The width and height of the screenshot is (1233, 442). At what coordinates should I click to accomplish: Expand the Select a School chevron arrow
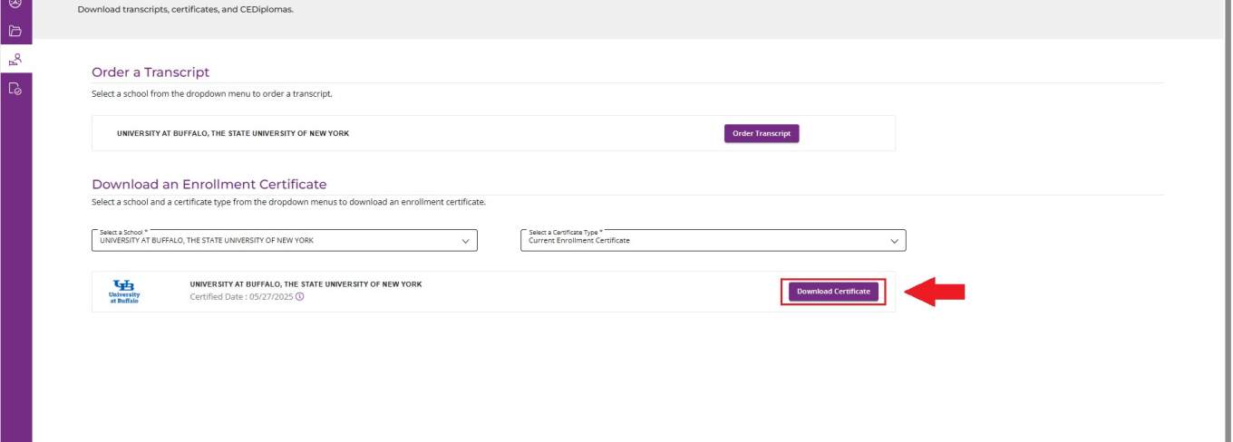(466, 241)
